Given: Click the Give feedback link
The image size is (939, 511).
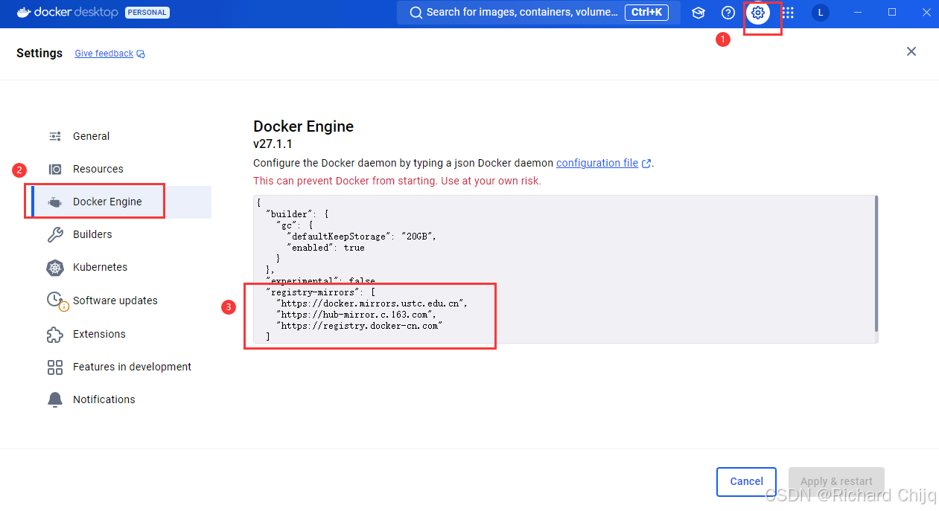Looking at the screenshot, I should [x=104, y=54].
